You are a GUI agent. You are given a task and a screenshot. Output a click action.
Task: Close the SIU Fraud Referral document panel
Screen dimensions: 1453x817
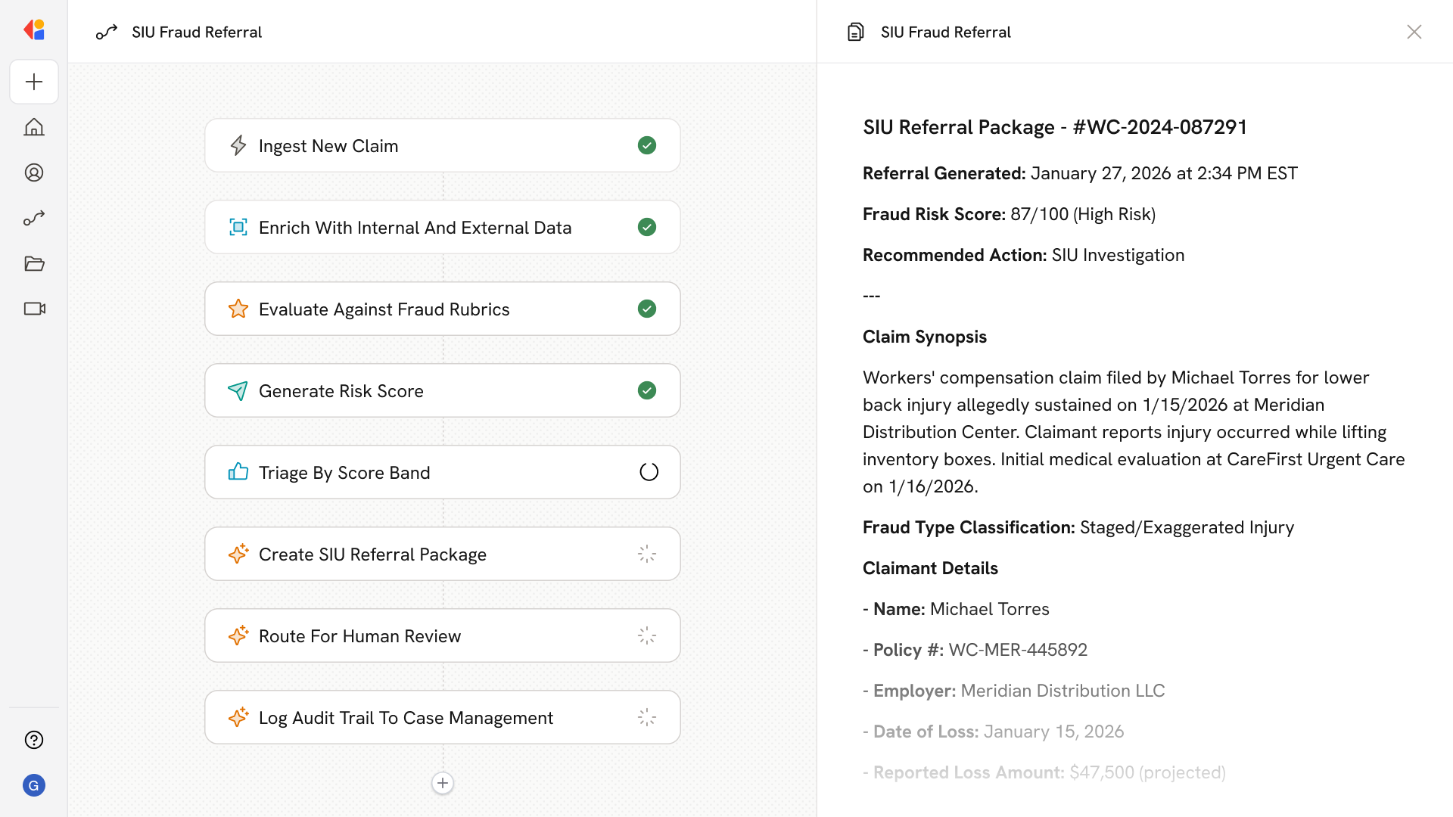point(1414,32)
